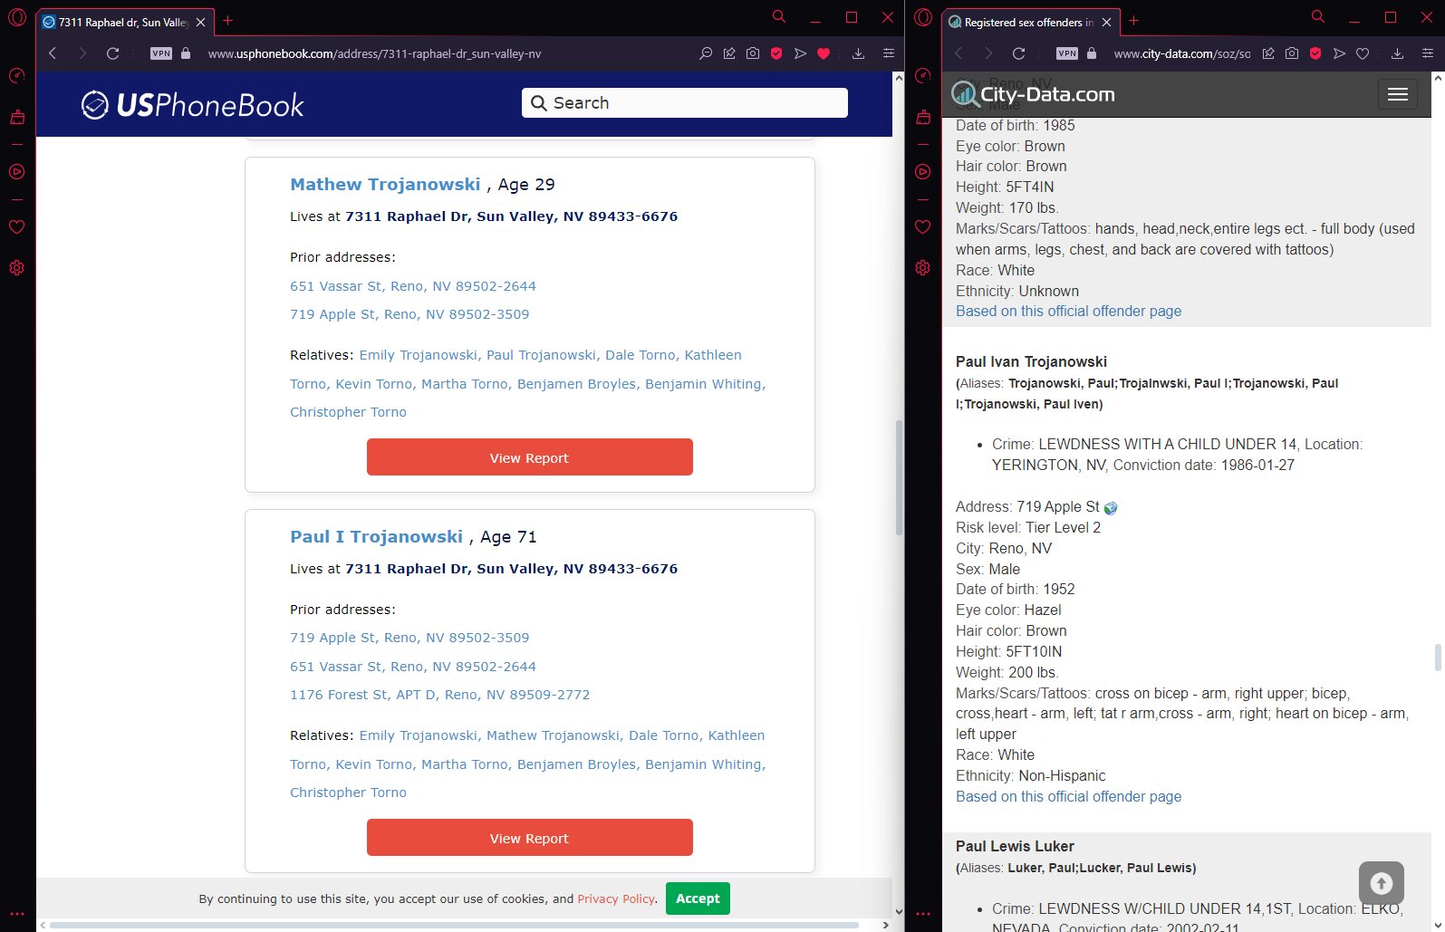Open new tab in City-Data window

1133,21
